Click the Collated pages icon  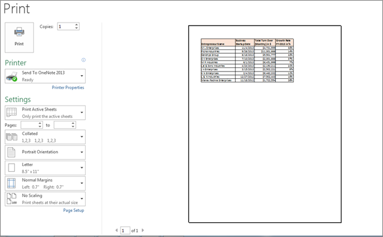coord(12,137)
